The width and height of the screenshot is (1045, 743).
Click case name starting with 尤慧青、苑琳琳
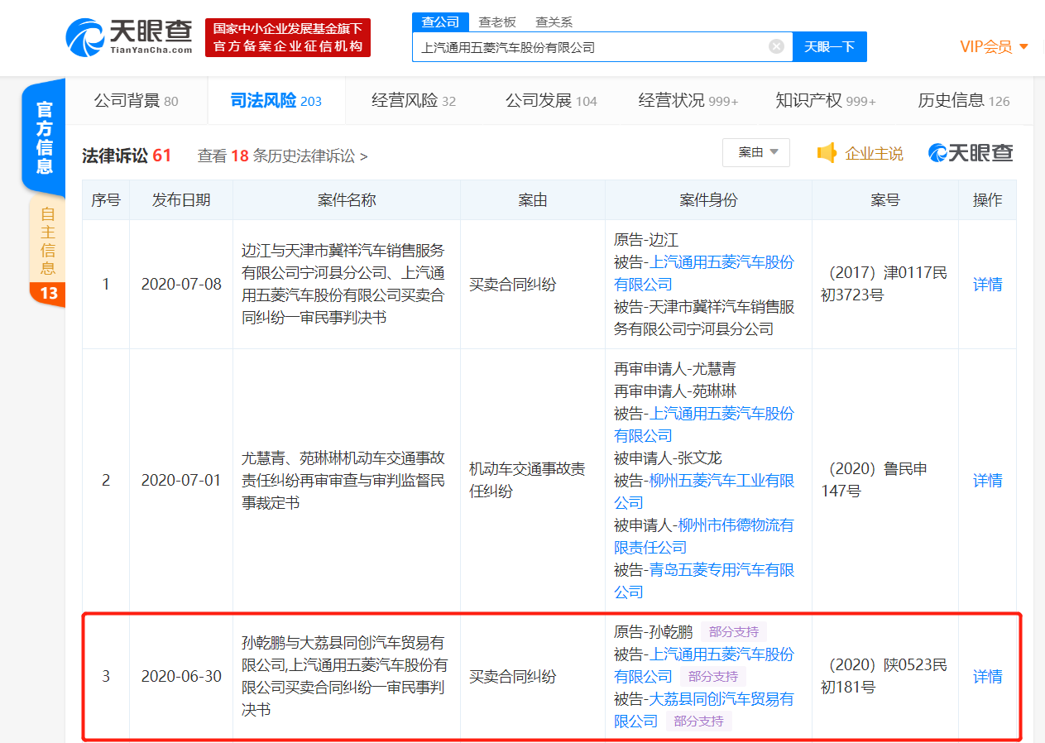[x=344, y=480]
